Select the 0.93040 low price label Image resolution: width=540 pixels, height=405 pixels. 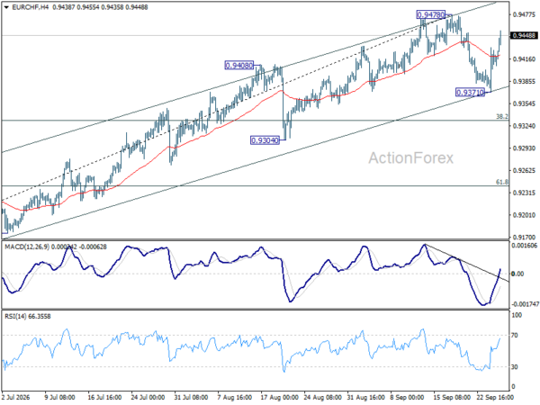[265, 140]
